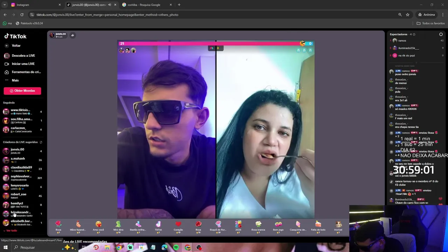Viewport: 448px width, 252px height.
Task: Open Microsoft Edge from the taskbar
Action: (164, 247)
